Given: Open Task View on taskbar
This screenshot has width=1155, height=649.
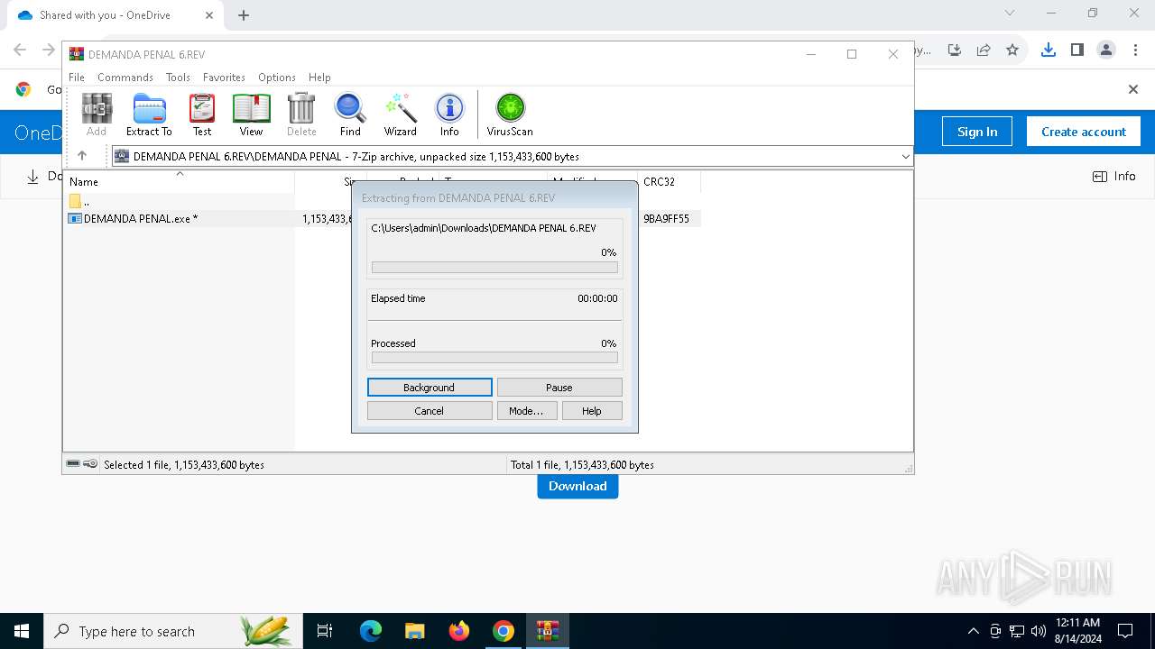Looking at the screenshot, I should coord(325,631).
